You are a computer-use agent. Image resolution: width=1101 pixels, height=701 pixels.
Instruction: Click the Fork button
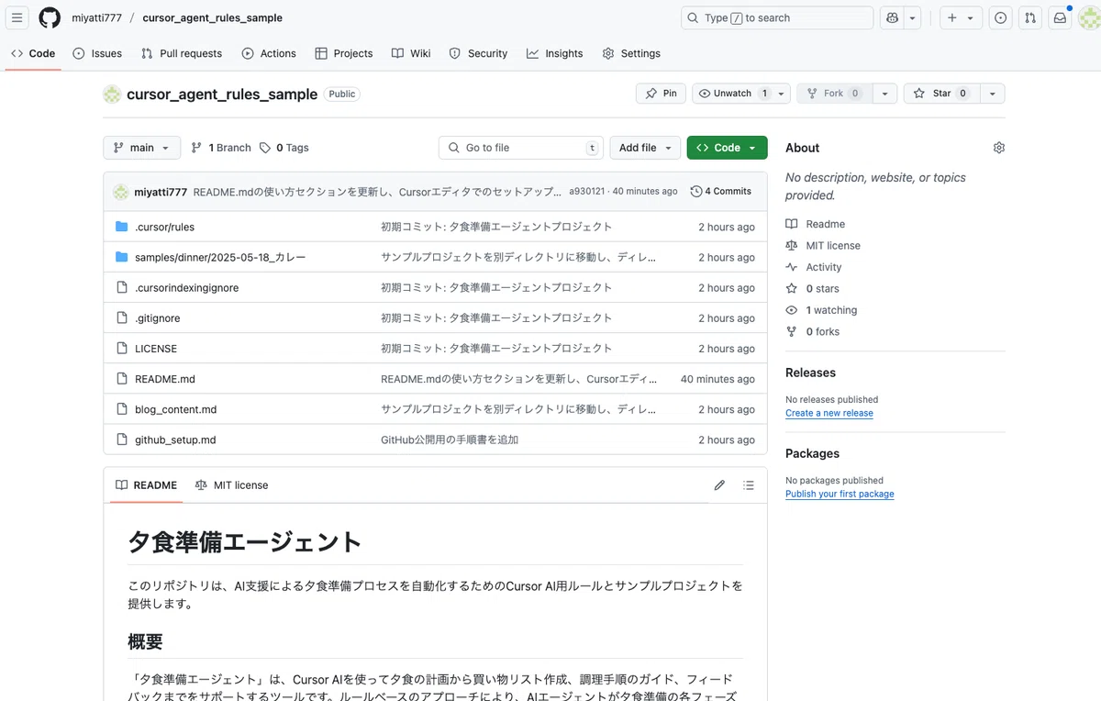tap(833, 94)
